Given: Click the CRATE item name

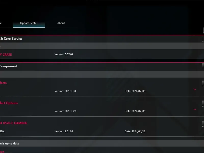Looking at the screenshot, I should [x=6, y=55].
